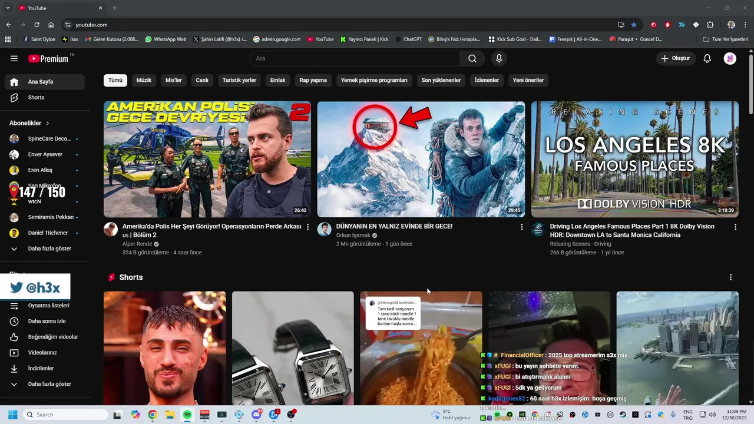Viewport: 754px width, 424px height.
Task: Click the browser home button
Action: (x=51, y=25)
